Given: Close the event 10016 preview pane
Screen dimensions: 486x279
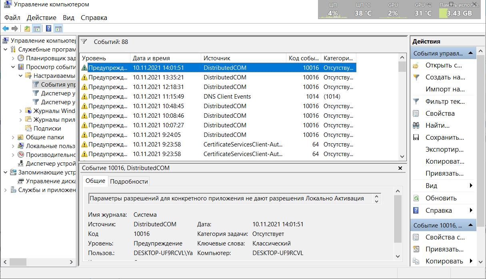Looking at the screenshot, I should coord(400,168).
